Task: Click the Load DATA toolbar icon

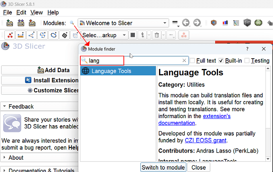Action: click(x=10, y=23)
